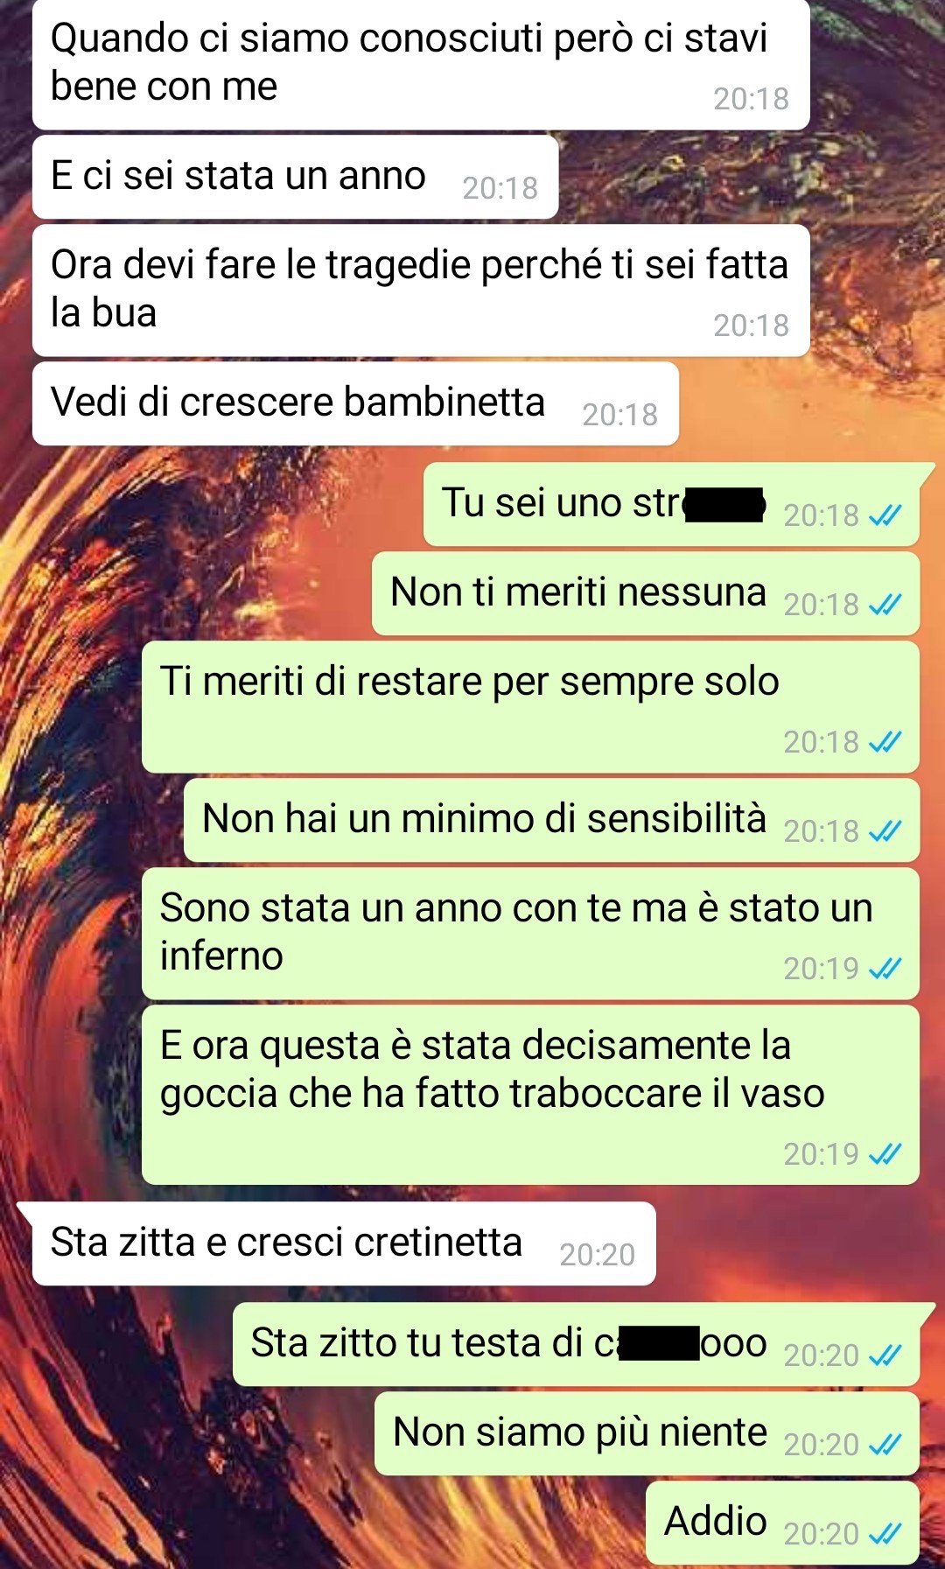Screen dimensions: 945x1569
Task: Tap the 'Quando ci siamo conosciuti' message bubble
Action: [421, 65]
